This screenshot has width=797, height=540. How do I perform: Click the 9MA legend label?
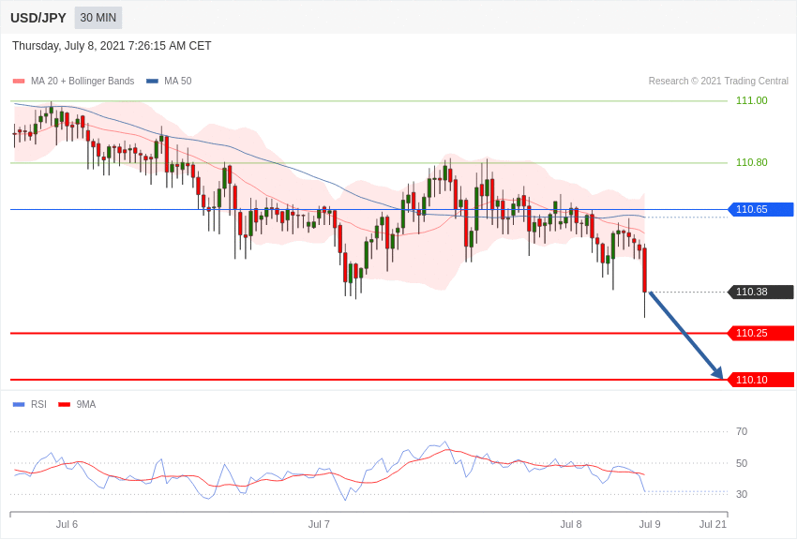(86, 404)
